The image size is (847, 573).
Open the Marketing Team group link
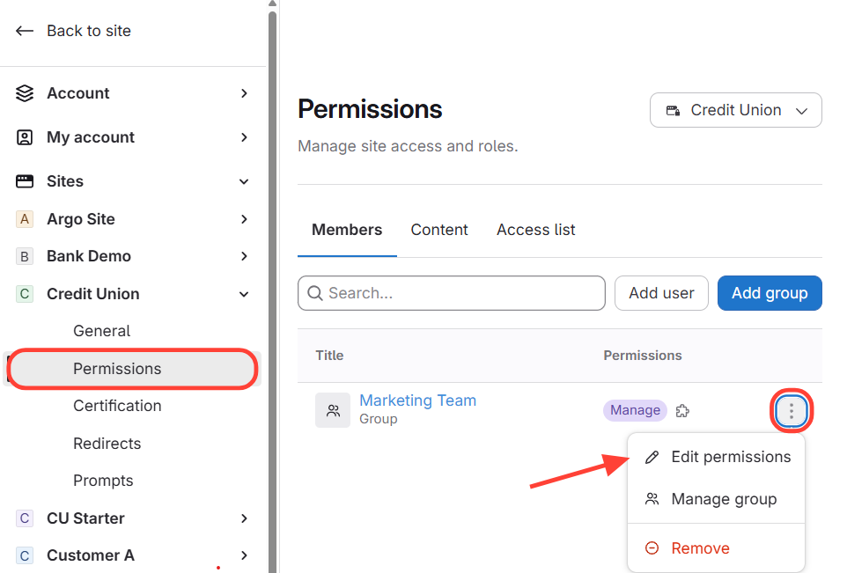[417, 400]
